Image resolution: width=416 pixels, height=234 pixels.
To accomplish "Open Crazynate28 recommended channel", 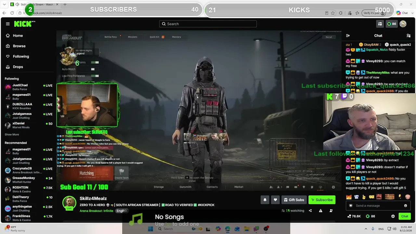I will [x=29, y=170].
